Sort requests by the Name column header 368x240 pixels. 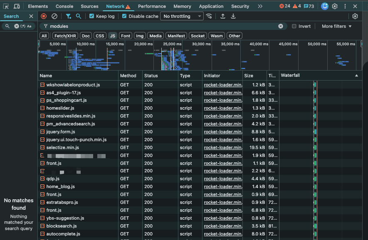pyautogui.click(x=78, y=76)
